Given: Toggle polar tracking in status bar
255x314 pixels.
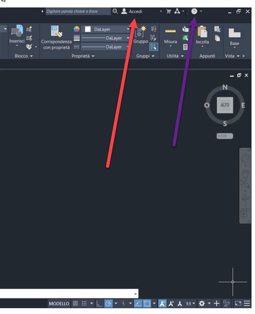Looking at the screenshot, I should (108, 304).
